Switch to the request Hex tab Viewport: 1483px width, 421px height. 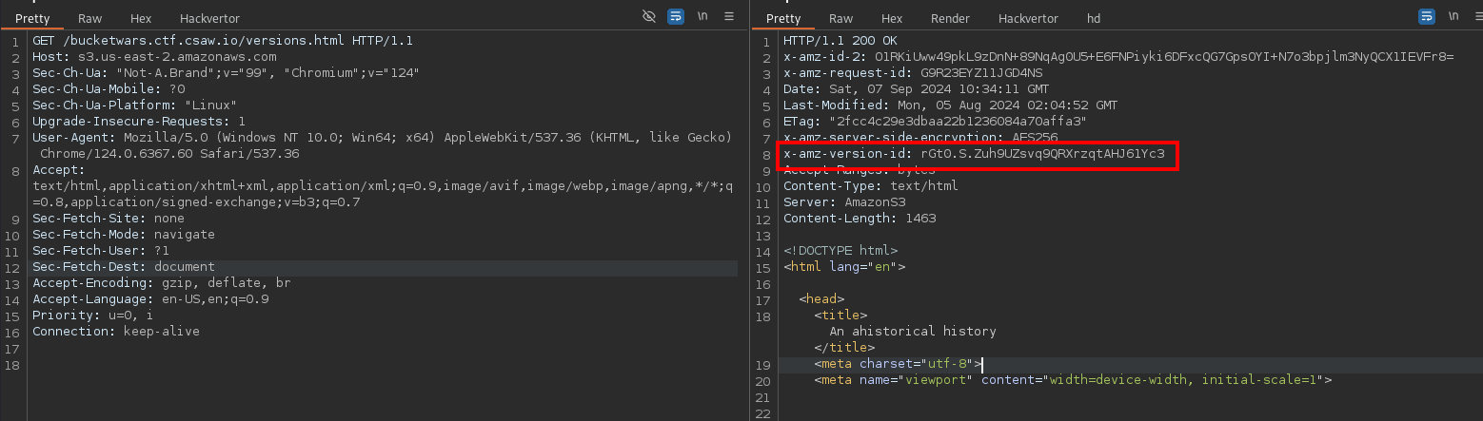tap(141, 19)
